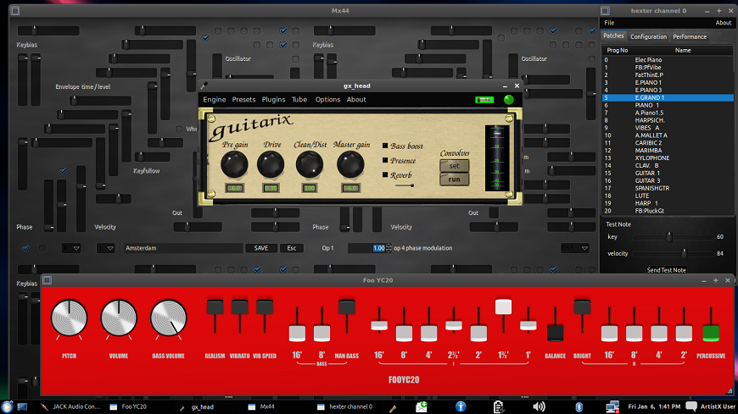Click the Pitch knob on Foo YC20
This screenshot has width=738, height=414.
pos(69,319)
